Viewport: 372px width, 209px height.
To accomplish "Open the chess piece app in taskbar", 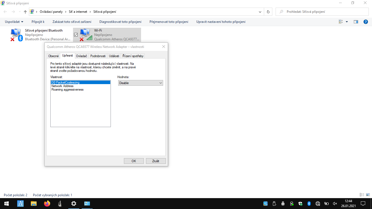I will tap(60, 204).
